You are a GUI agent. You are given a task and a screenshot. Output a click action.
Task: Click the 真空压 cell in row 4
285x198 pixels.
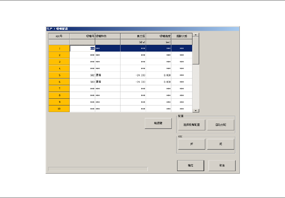pos(133,69)
